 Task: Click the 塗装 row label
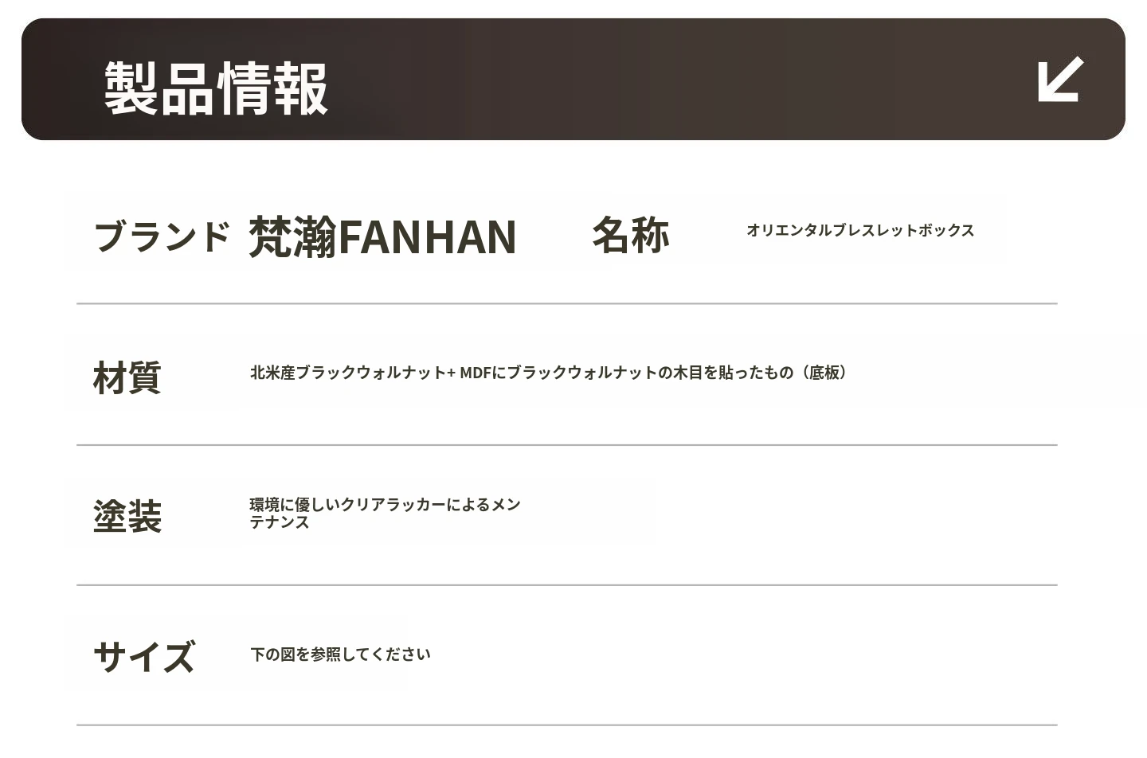pyautogui.click(x=127, y=516)
